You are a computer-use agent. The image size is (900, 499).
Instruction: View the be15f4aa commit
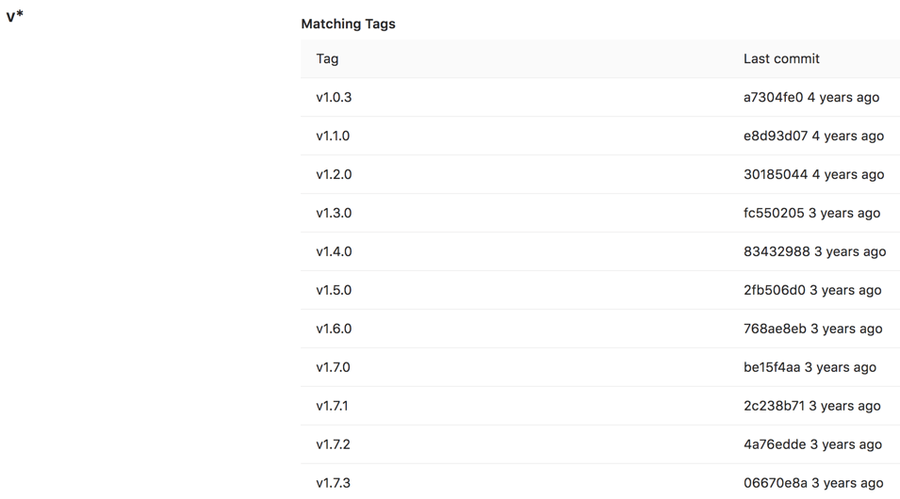pos(771,367)
